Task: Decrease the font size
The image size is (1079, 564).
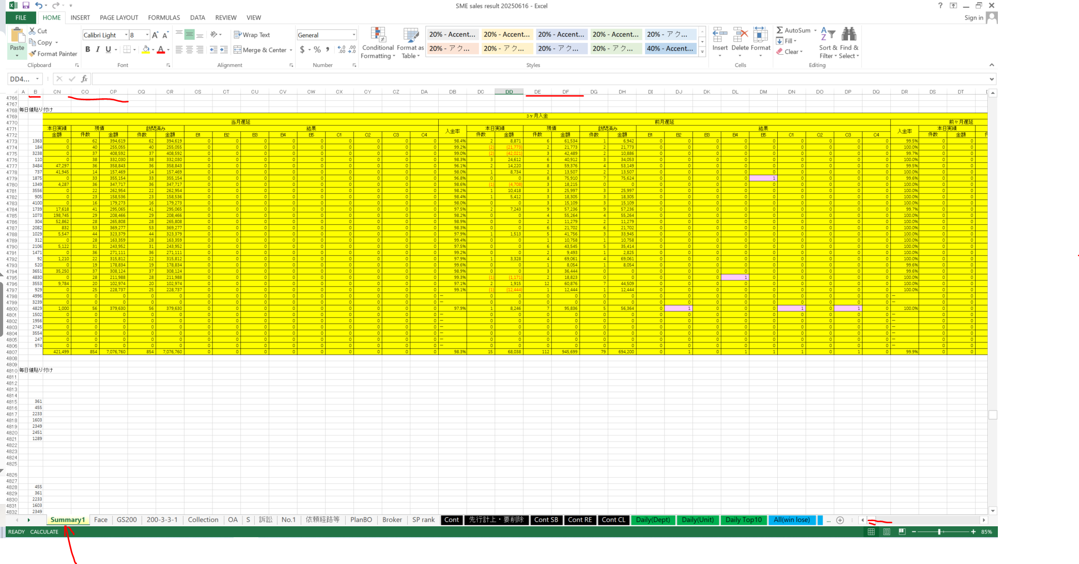Action: 165,35
